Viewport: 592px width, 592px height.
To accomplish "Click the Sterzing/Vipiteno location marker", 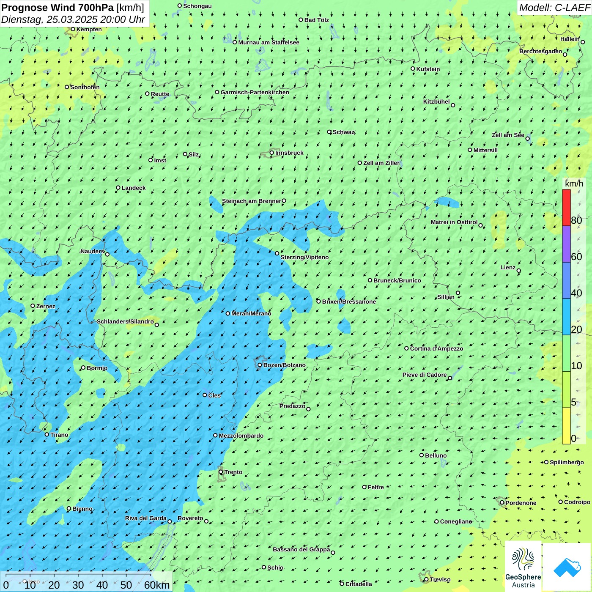I will (x=277, y=253).
